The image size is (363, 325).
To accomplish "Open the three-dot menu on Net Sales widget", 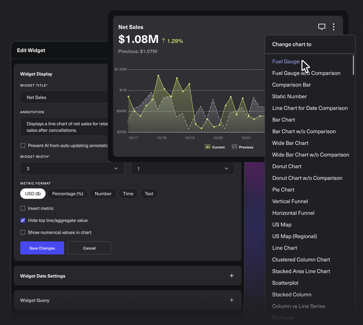I will [334, 27].
